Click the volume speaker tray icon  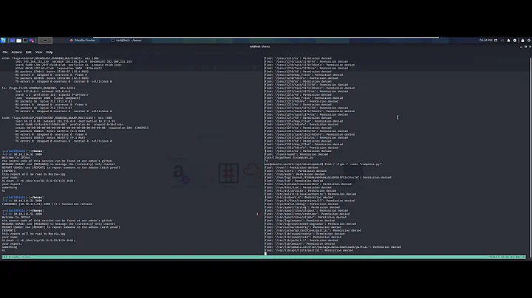tap(502, 41)
